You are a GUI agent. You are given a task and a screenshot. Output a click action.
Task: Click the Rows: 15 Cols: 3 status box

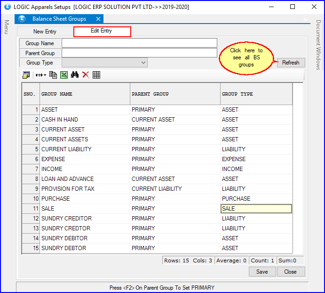188,260
